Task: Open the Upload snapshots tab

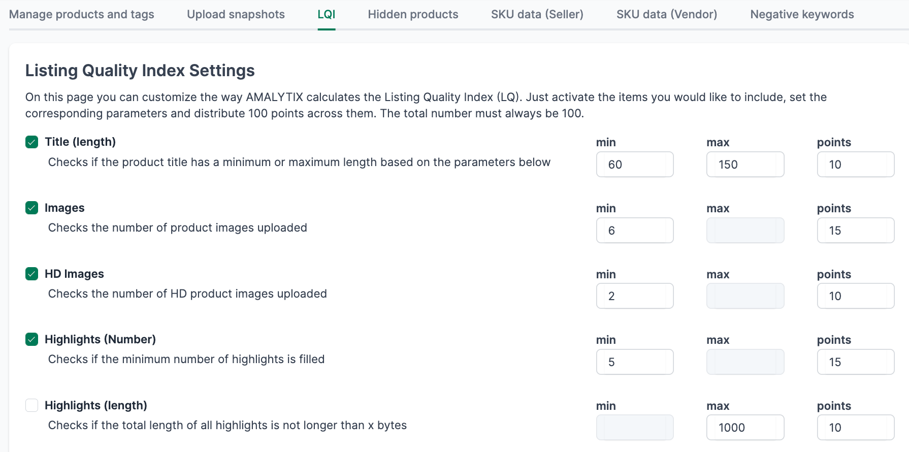Action: (235, 14)
